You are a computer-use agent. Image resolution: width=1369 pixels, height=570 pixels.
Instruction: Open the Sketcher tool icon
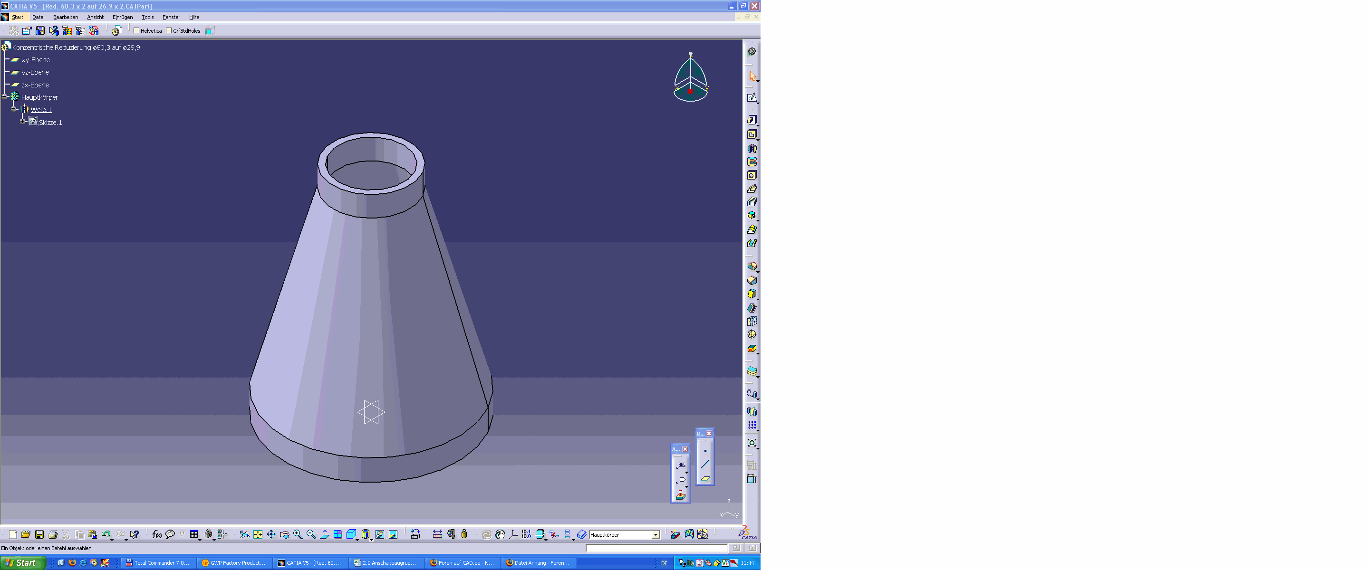point(752,98)
